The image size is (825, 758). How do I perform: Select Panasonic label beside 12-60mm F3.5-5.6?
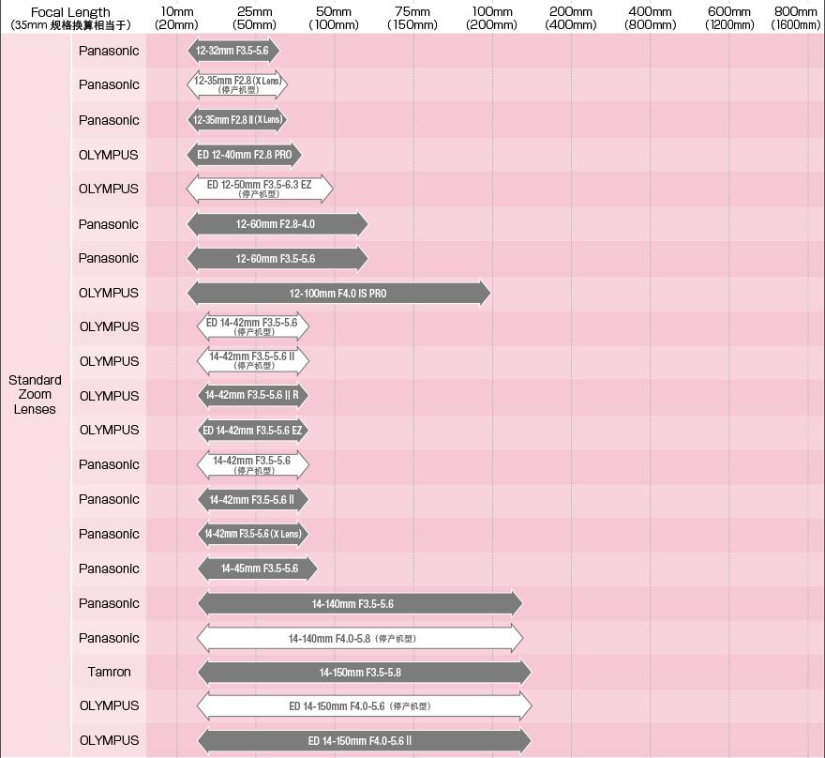tap(109, 259)
